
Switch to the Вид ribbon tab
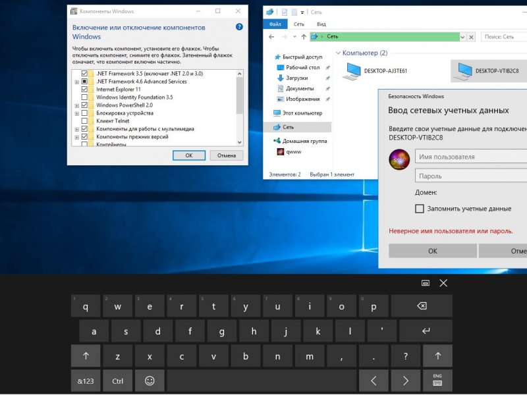coord(321,24)
